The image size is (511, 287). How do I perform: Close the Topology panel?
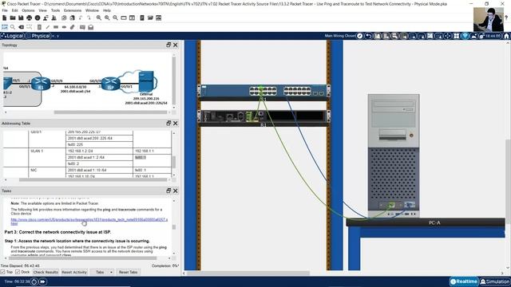pyautogui.click(x=176, y=45)
